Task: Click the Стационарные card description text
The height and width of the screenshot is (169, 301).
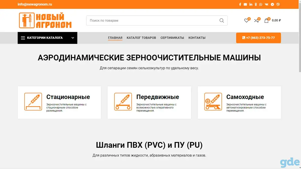Action: pos(66,107)
